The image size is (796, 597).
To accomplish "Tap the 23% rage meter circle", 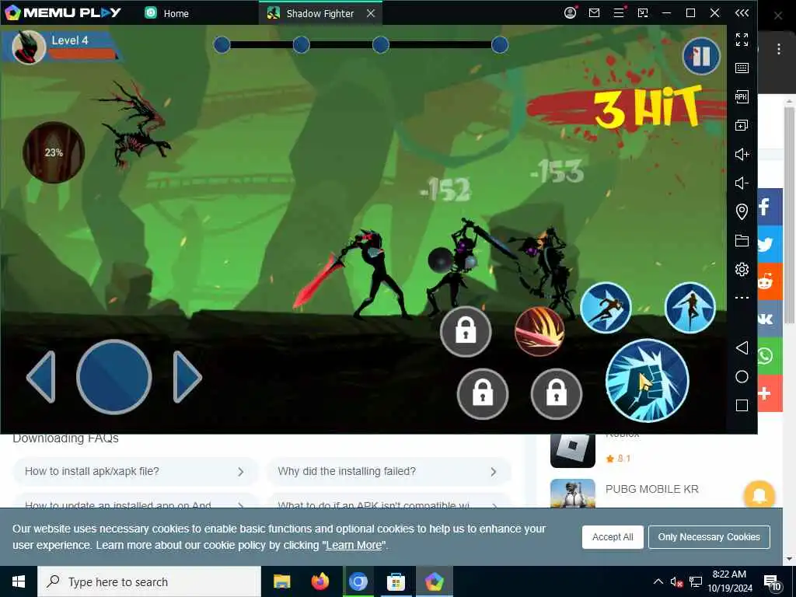I will (x=54, y=152).
